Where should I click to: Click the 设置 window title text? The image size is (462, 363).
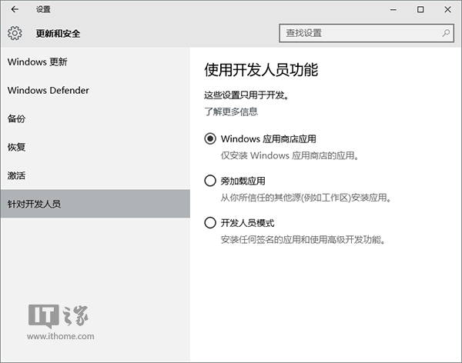tap(44, 10)
